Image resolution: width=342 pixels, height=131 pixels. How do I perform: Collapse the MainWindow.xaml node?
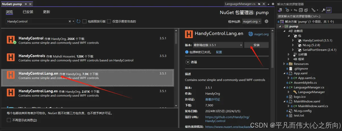point(284,101)
